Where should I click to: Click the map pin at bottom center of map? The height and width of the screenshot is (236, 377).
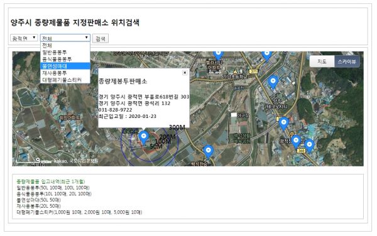coord(208,152)
